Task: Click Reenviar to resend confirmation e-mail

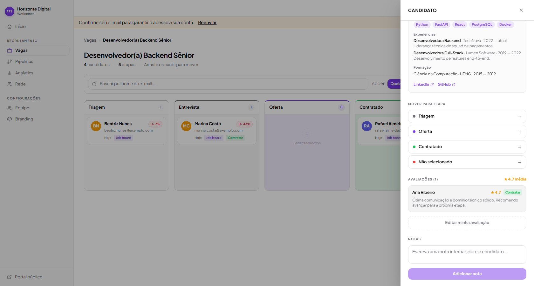Action: (207, 23)
